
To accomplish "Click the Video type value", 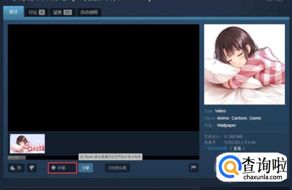I will pyautogui.click(x=220, y=111).
